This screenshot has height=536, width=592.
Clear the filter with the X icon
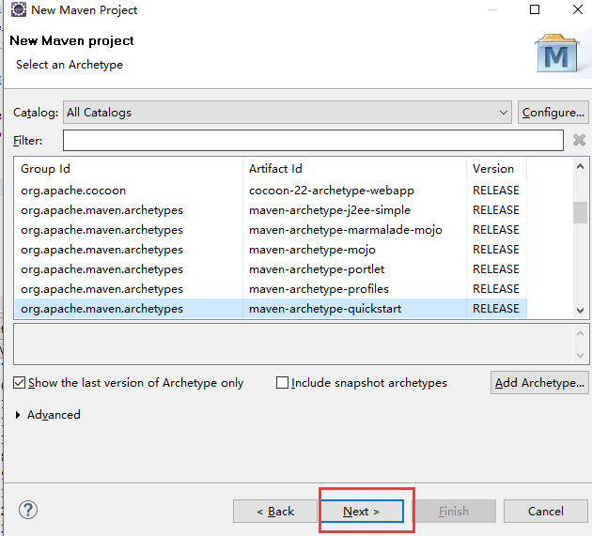(x=579, y=140)
